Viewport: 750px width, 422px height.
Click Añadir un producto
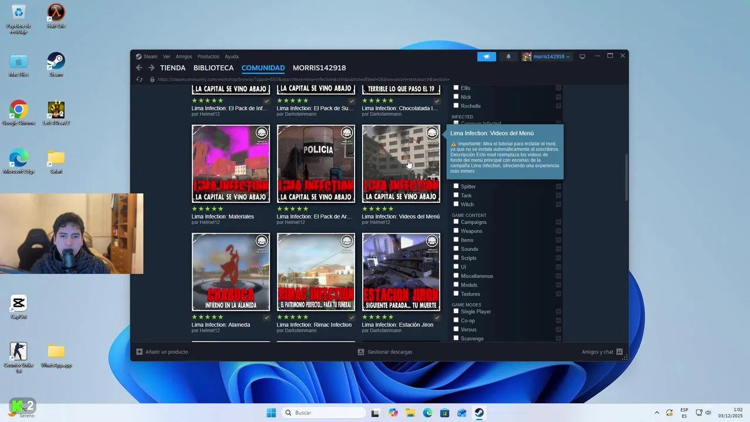(166, 352)
